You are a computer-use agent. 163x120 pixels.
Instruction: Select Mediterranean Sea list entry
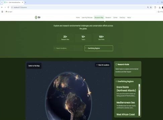point(127,105)
